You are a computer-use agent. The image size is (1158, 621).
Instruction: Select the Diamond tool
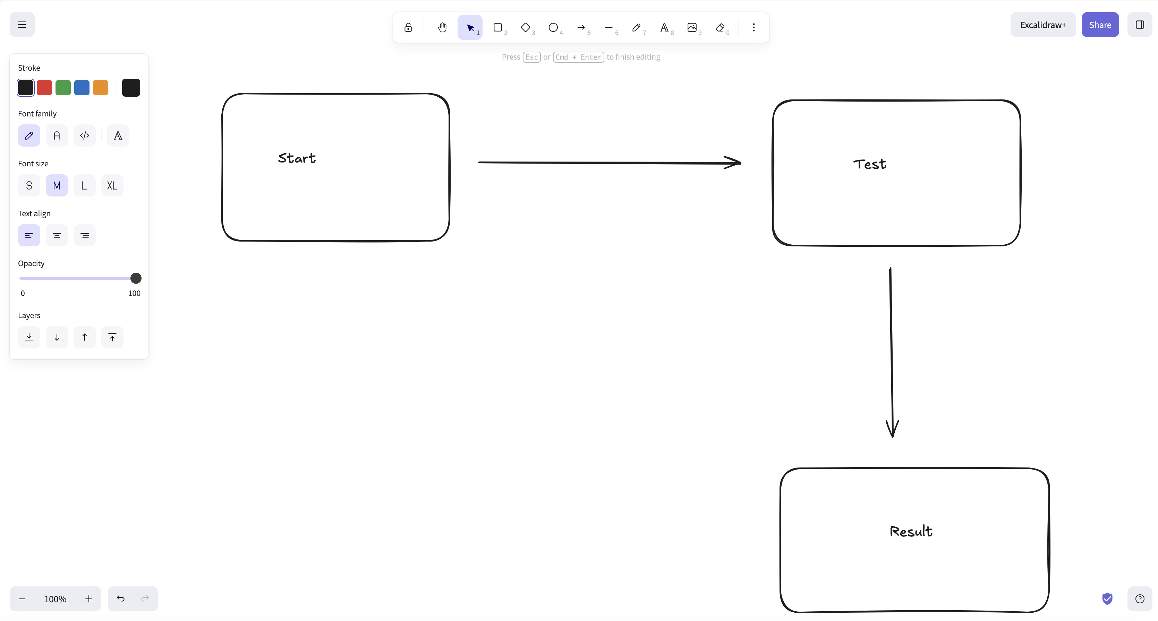click(x=526, y=27)
